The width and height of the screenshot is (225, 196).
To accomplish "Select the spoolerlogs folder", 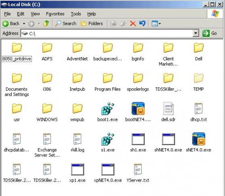I will [x=138, y=82].
